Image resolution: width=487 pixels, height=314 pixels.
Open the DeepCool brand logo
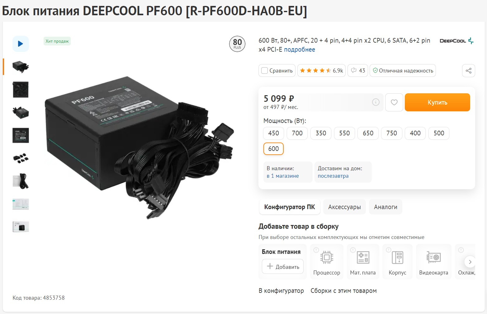456,41
